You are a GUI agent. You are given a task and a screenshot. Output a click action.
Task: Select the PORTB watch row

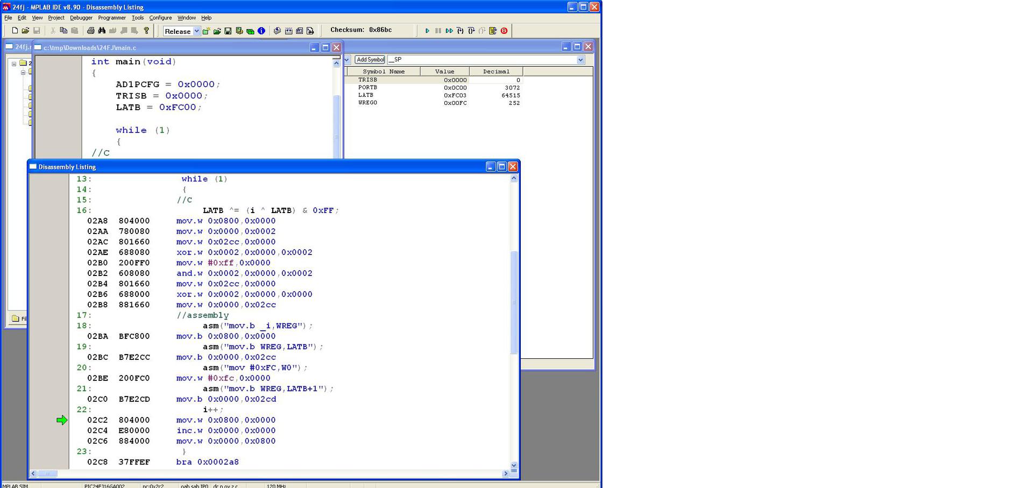(x=435, y=87)
